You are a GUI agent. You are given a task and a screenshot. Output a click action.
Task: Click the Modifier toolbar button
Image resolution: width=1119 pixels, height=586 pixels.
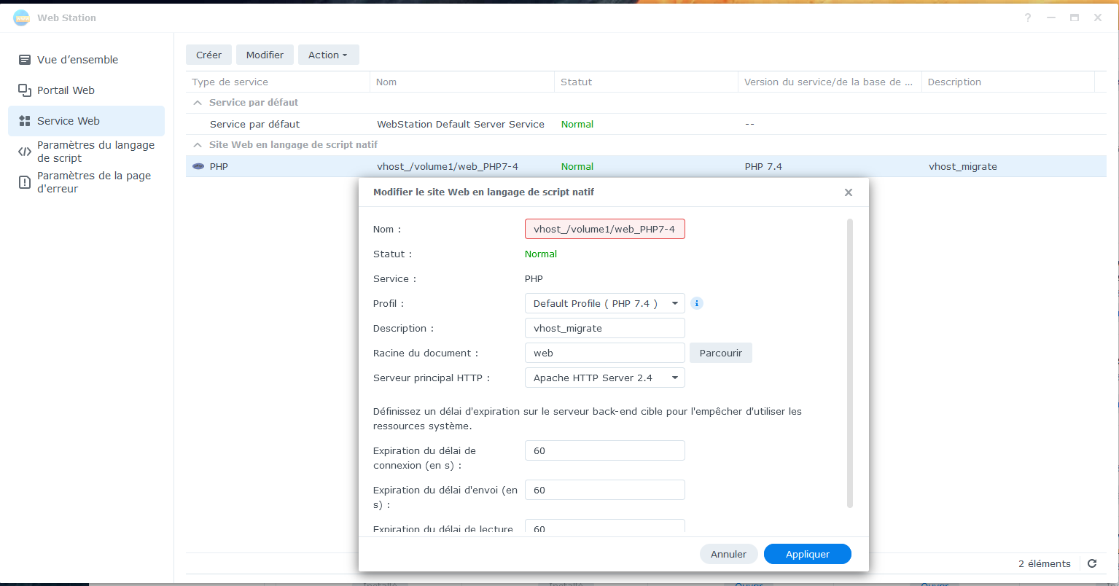265,55
